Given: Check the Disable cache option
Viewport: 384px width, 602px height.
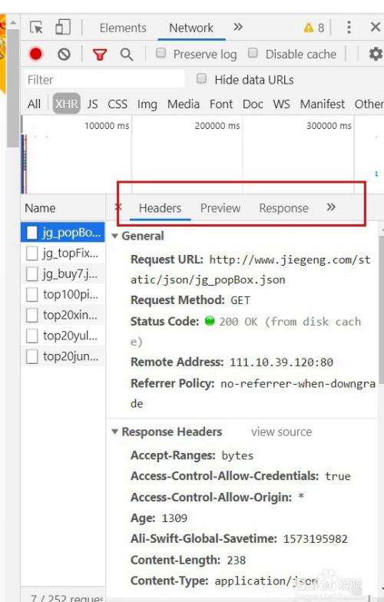Looking at the screenshot, I should click(253, 53).
